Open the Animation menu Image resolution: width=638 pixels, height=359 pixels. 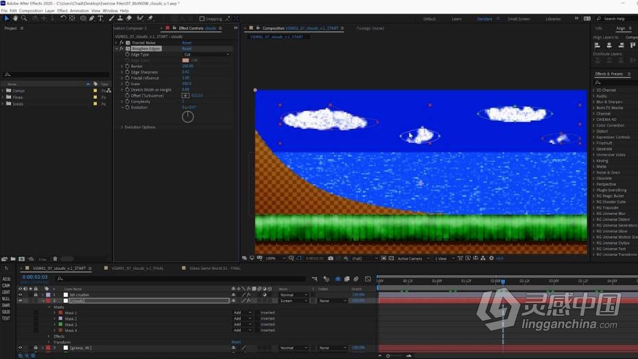(x=80, y=11)
